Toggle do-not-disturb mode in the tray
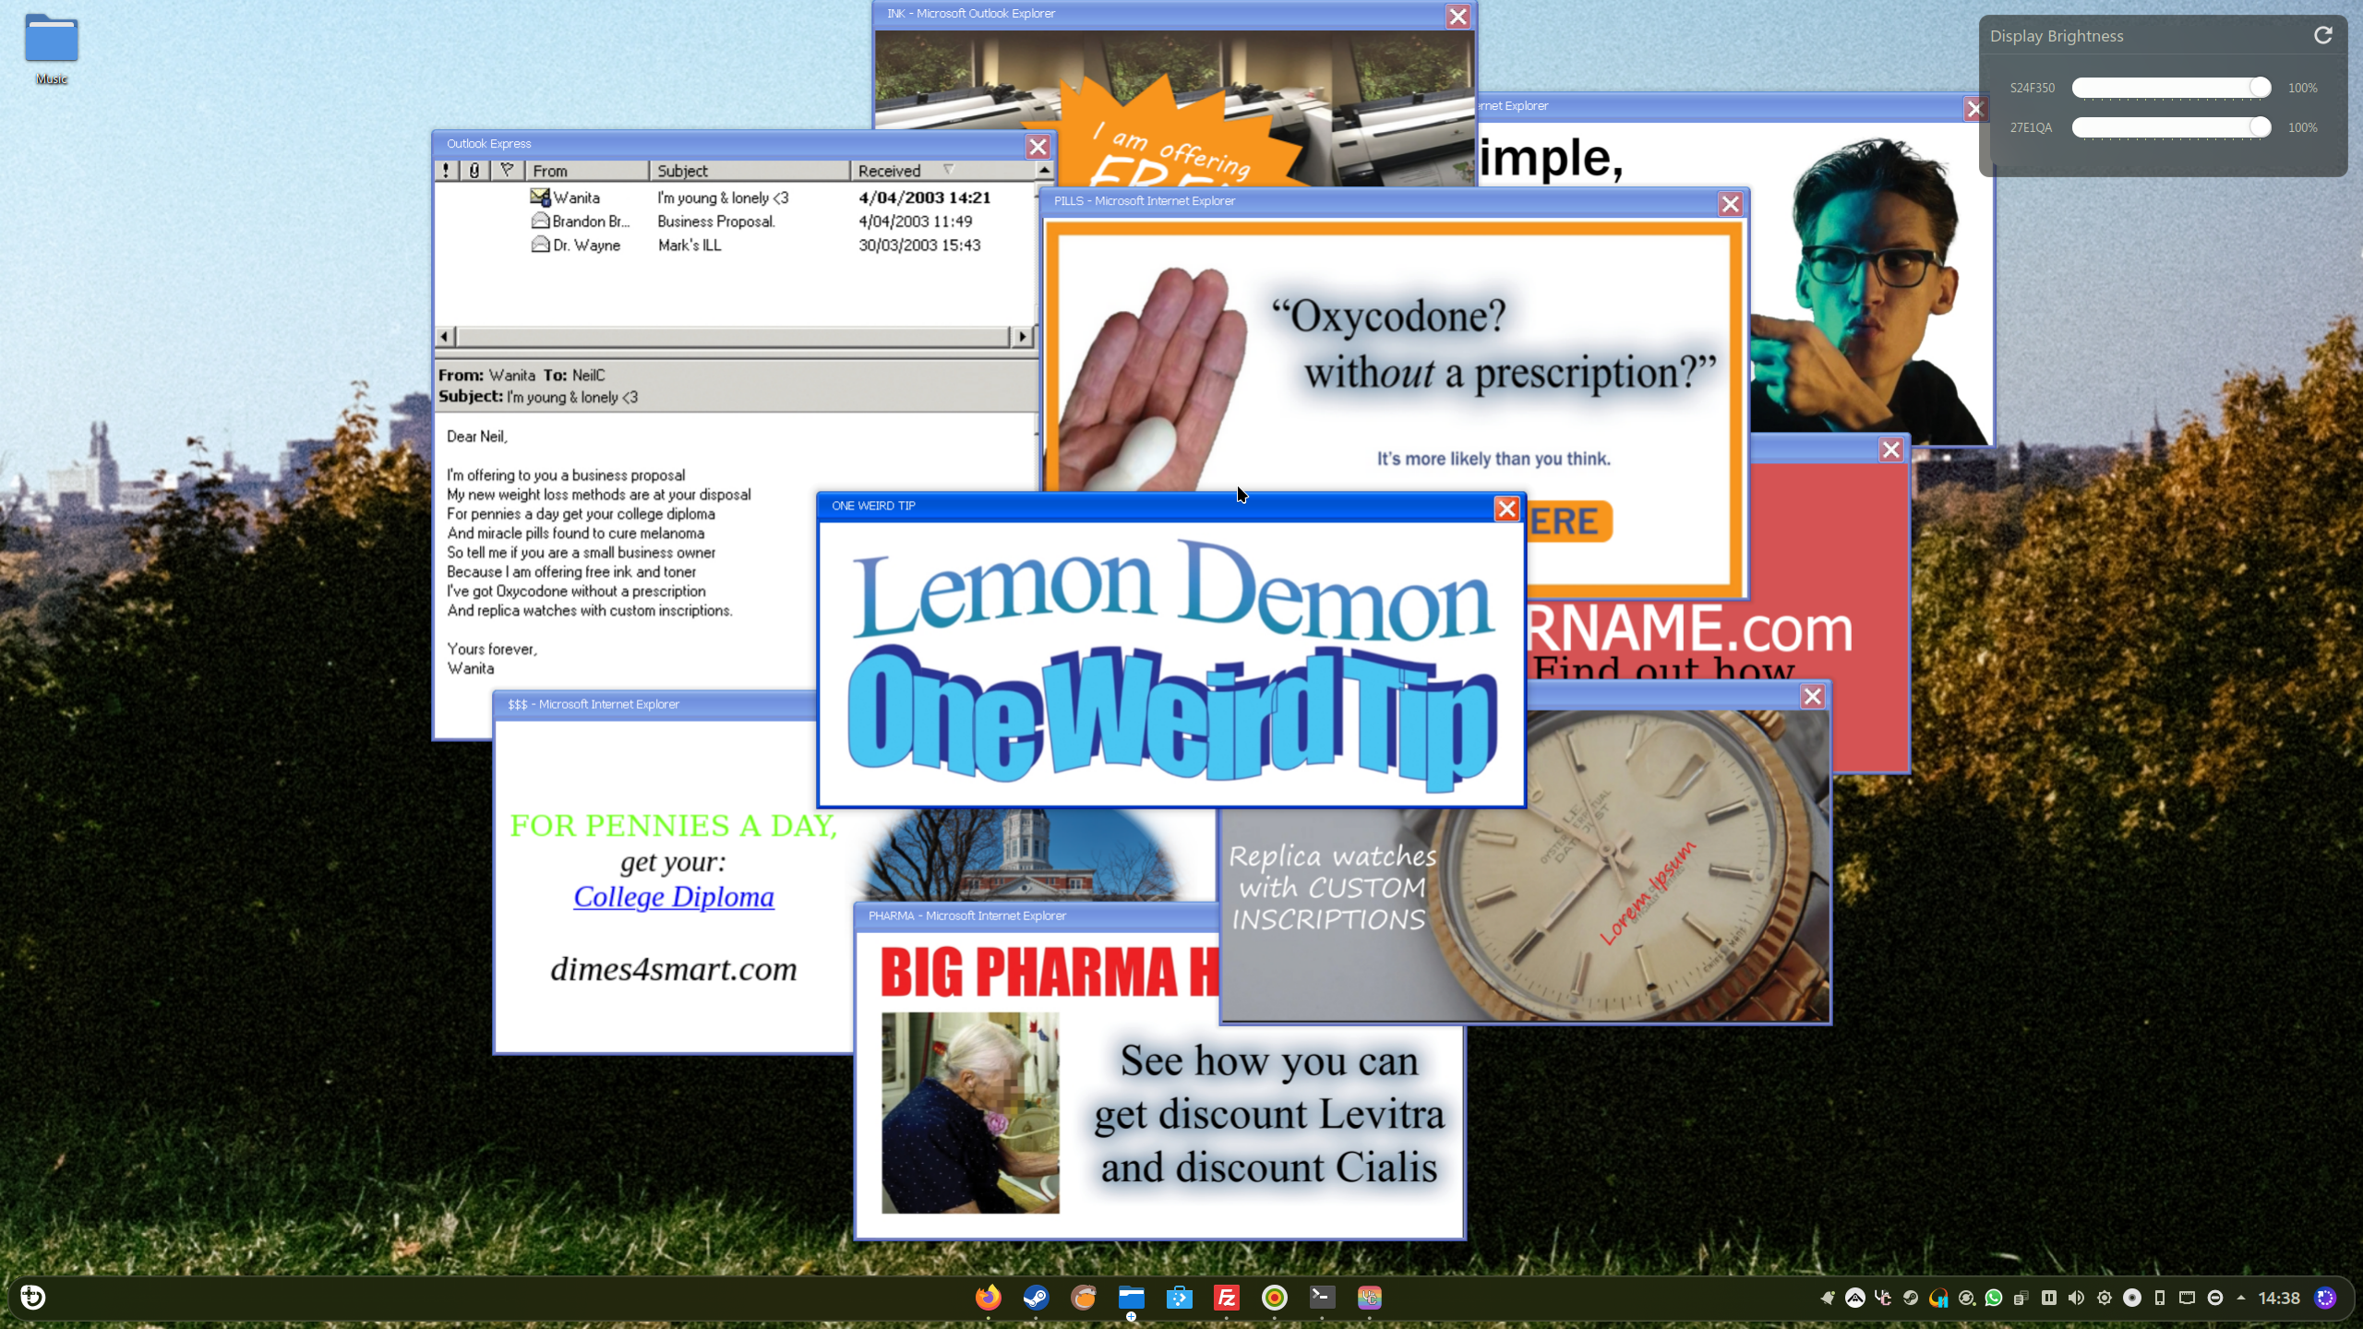 coord(2215,1298)
